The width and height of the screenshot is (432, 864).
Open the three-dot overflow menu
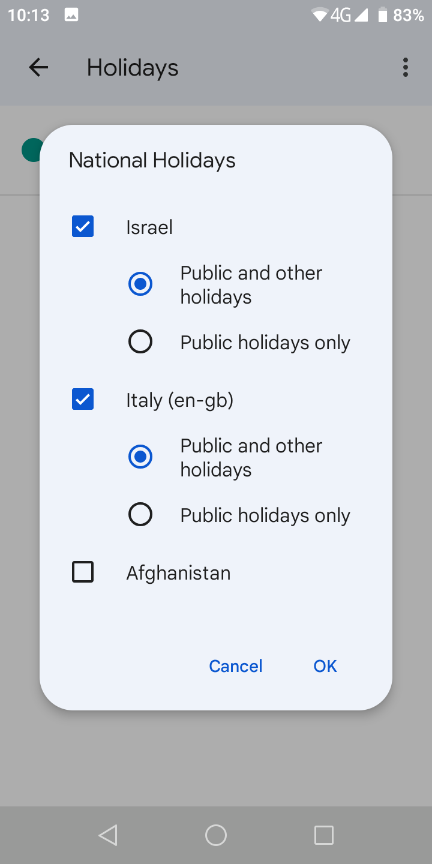point(405,67)
